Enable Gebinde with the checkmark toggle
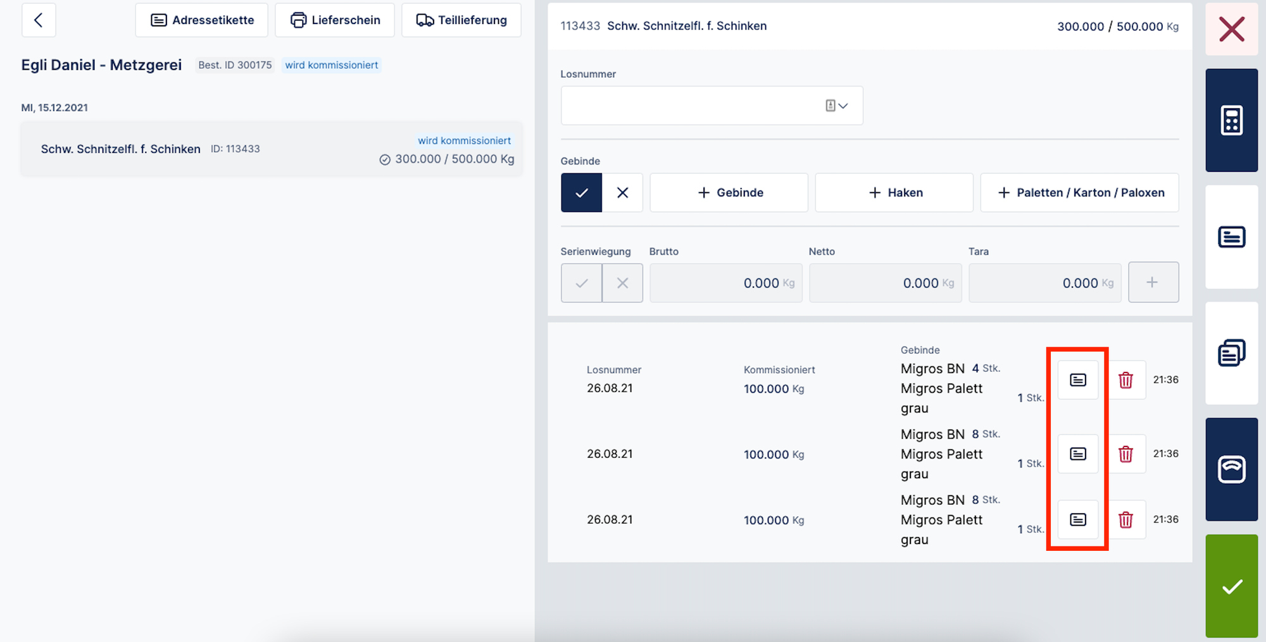The height and width of the screenshot is (642, 1266). pos(581,193)
